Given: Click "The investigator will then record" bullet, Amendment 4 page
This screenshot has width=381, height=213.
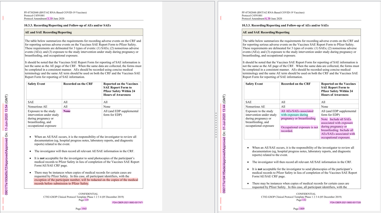Looking at the screenshot, I should click(302, 162).
